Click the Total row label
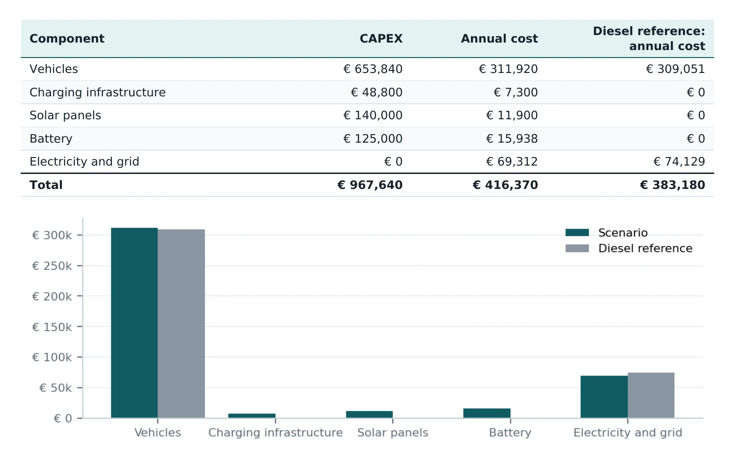Image resolution: width=736 pixels, height=470 pixels. point(46,185)
